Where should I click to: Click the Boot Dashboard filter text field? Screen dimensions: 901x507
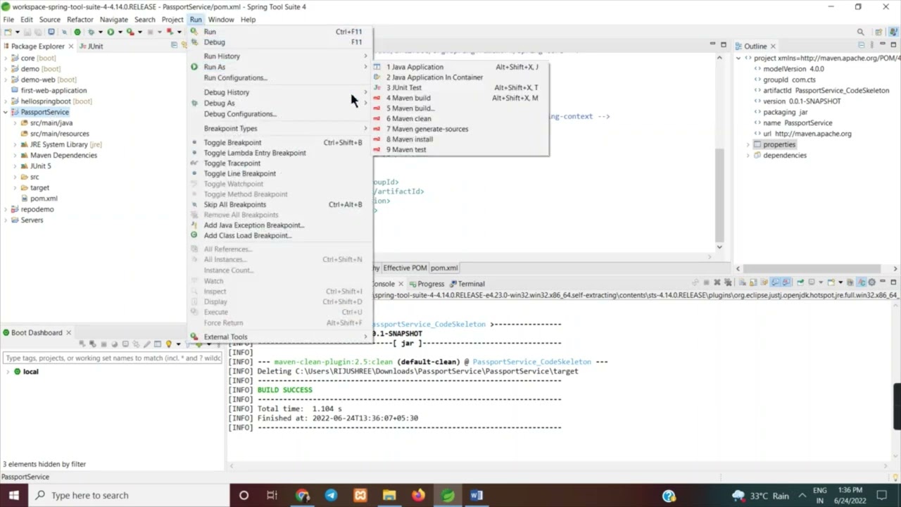(113, 358)
